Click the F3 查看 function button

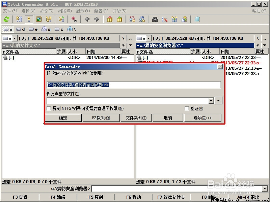20,197
